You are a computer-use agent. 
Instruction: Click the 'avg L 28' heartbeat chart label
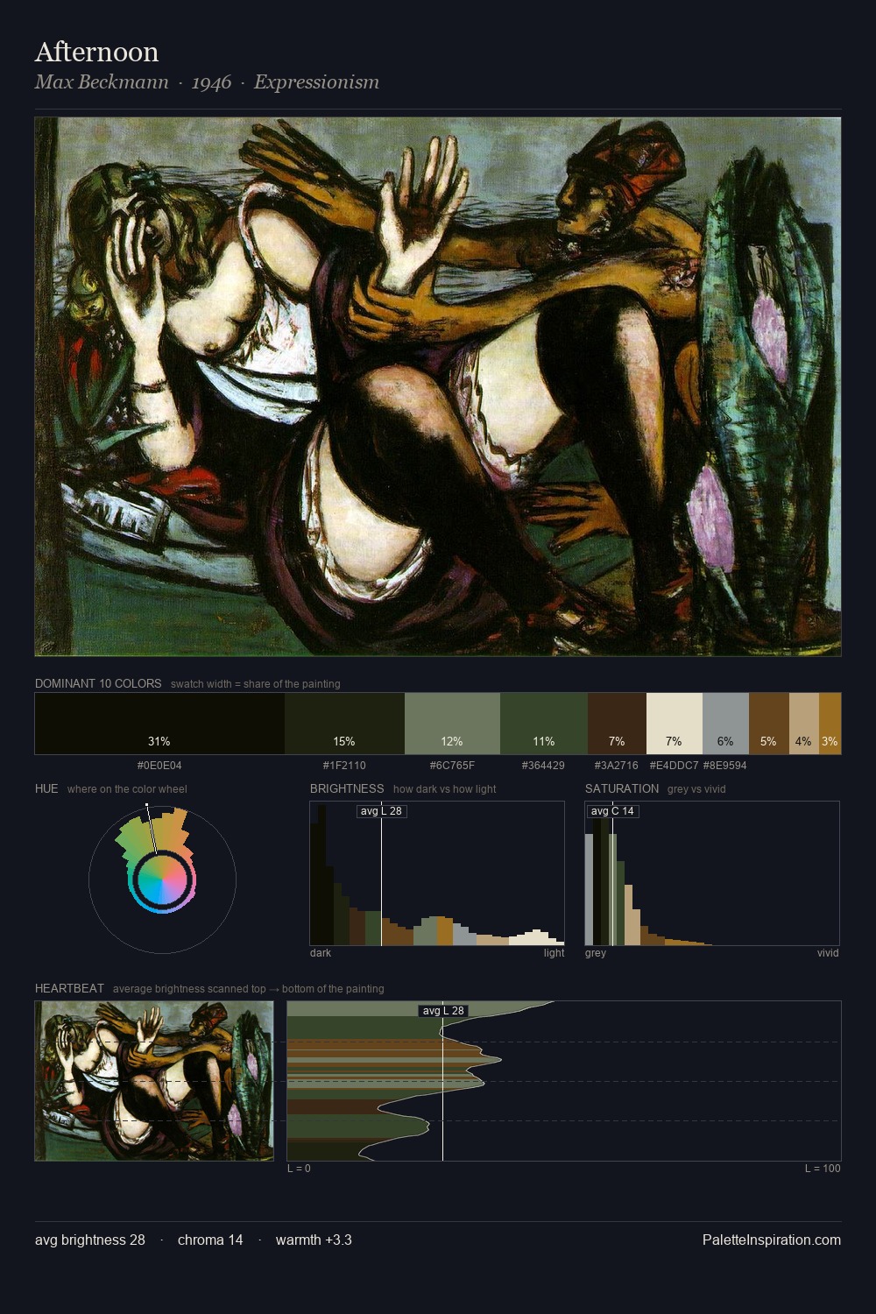(443, 1011)
